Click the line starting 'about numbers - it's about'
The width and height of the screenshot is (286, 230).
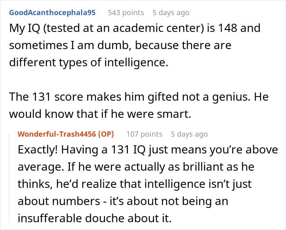click(x=123, y=201)
